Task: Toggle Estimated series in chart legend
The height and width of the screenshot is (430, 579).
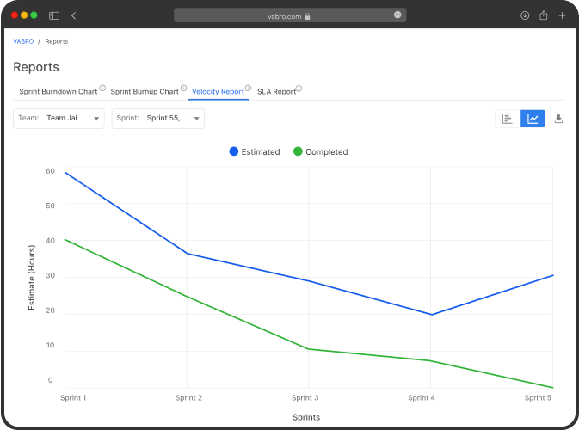Action: coord(255,151)
